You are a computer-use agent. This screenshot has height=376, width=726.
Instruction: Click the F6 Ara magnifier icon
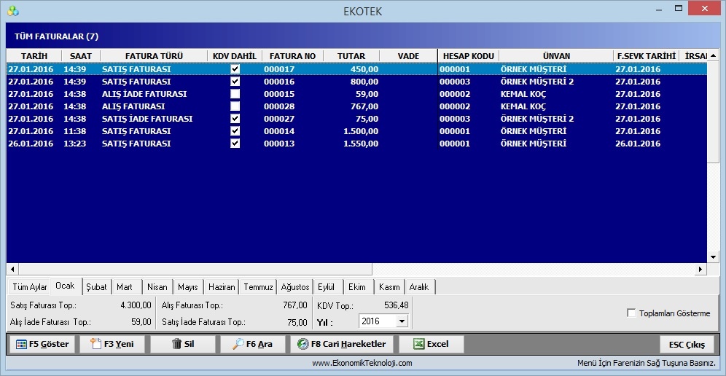(x=238, y=344)
